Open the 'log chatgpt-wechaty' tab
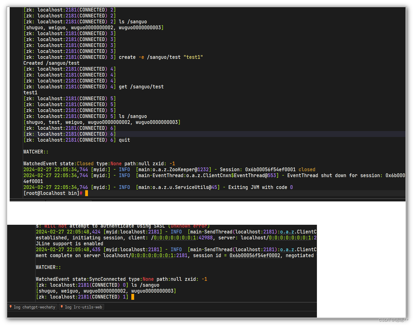413x325 pixels. [x=32, y=307]
